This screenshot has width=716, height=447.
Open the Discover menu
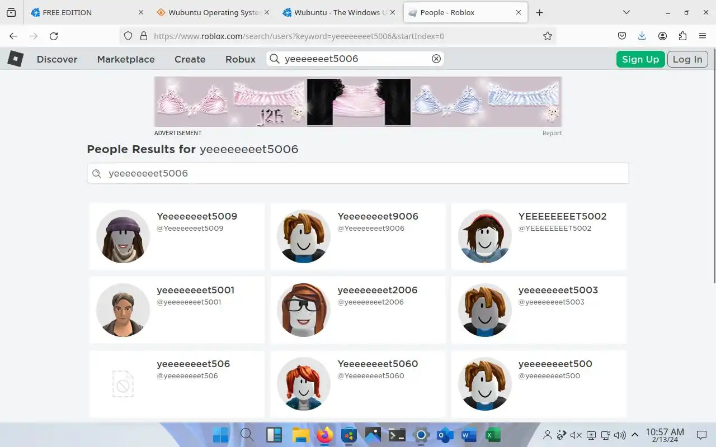pyautogui.click(x=57, y=59)
